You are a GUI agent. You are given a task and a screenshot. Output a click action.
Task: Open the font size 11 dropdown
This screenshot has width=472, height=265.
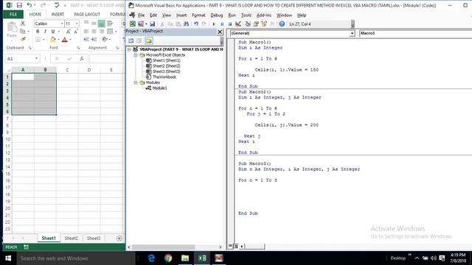77,24
